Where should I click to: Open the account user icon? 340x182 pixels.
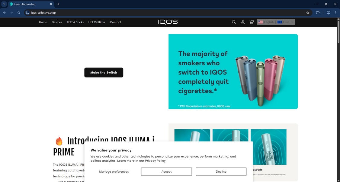pos(243,22)
